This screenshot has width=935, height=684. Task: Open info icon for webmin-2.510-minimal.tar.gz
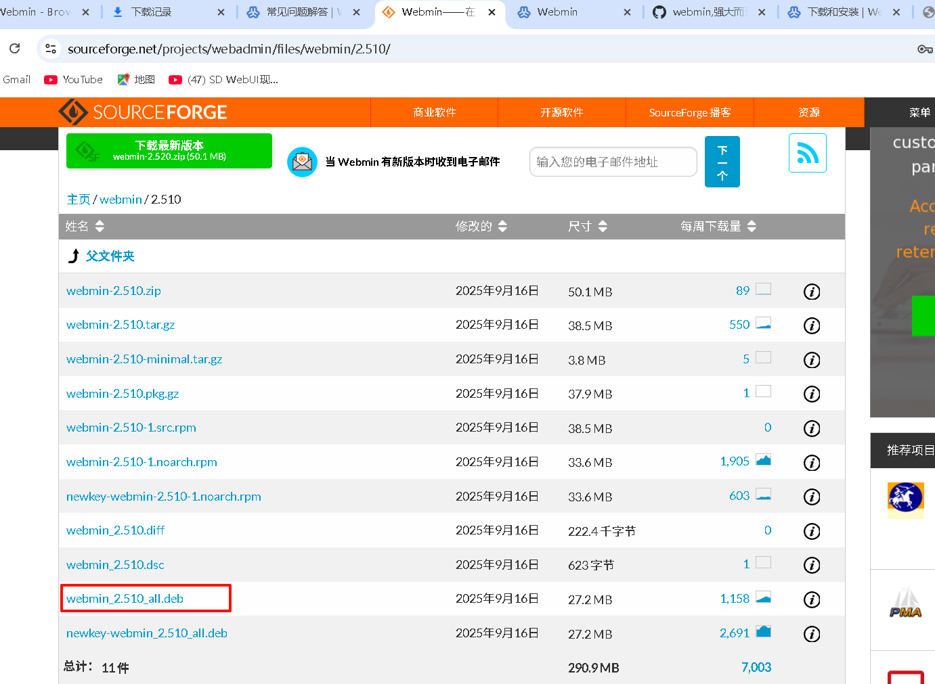811,360
